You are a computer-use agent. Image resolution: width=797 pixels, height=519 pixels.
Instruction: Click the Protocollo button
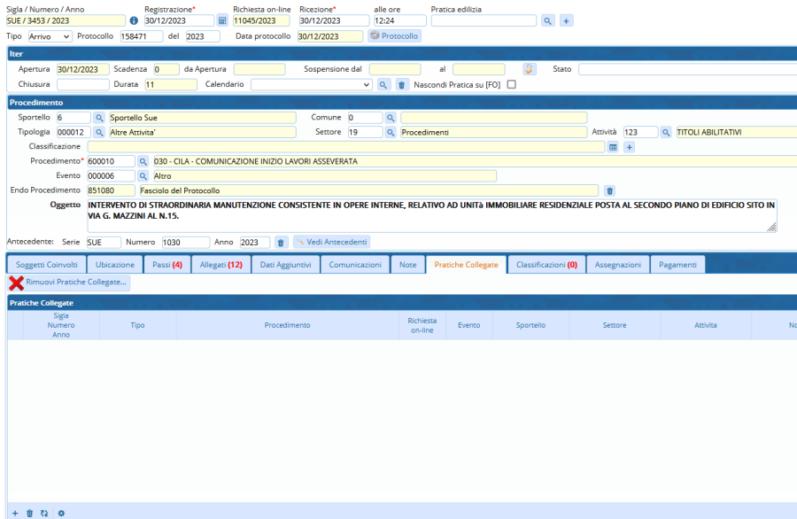pyautogui.click(x=394, y=36)
